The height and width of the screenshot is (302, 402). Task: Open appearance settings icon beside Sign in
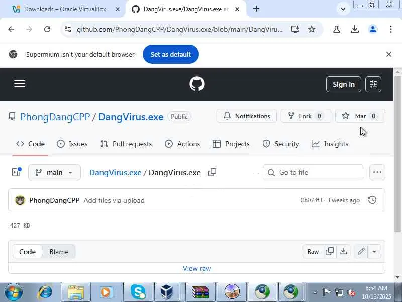click(x=373, y=84)
